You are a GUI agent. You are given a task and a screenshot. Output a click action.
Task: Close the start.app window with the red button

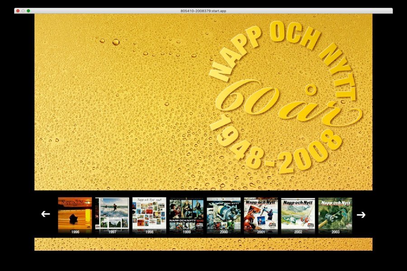coord(18,11)
